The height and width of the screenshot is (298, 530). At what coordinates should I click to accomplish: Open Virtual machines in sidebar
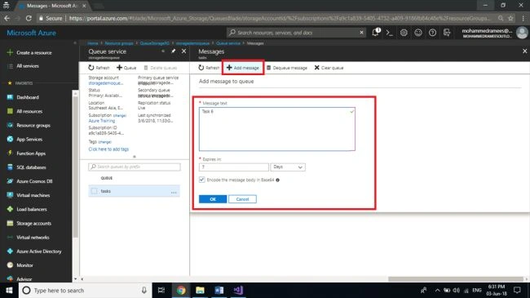pos(33,195)
